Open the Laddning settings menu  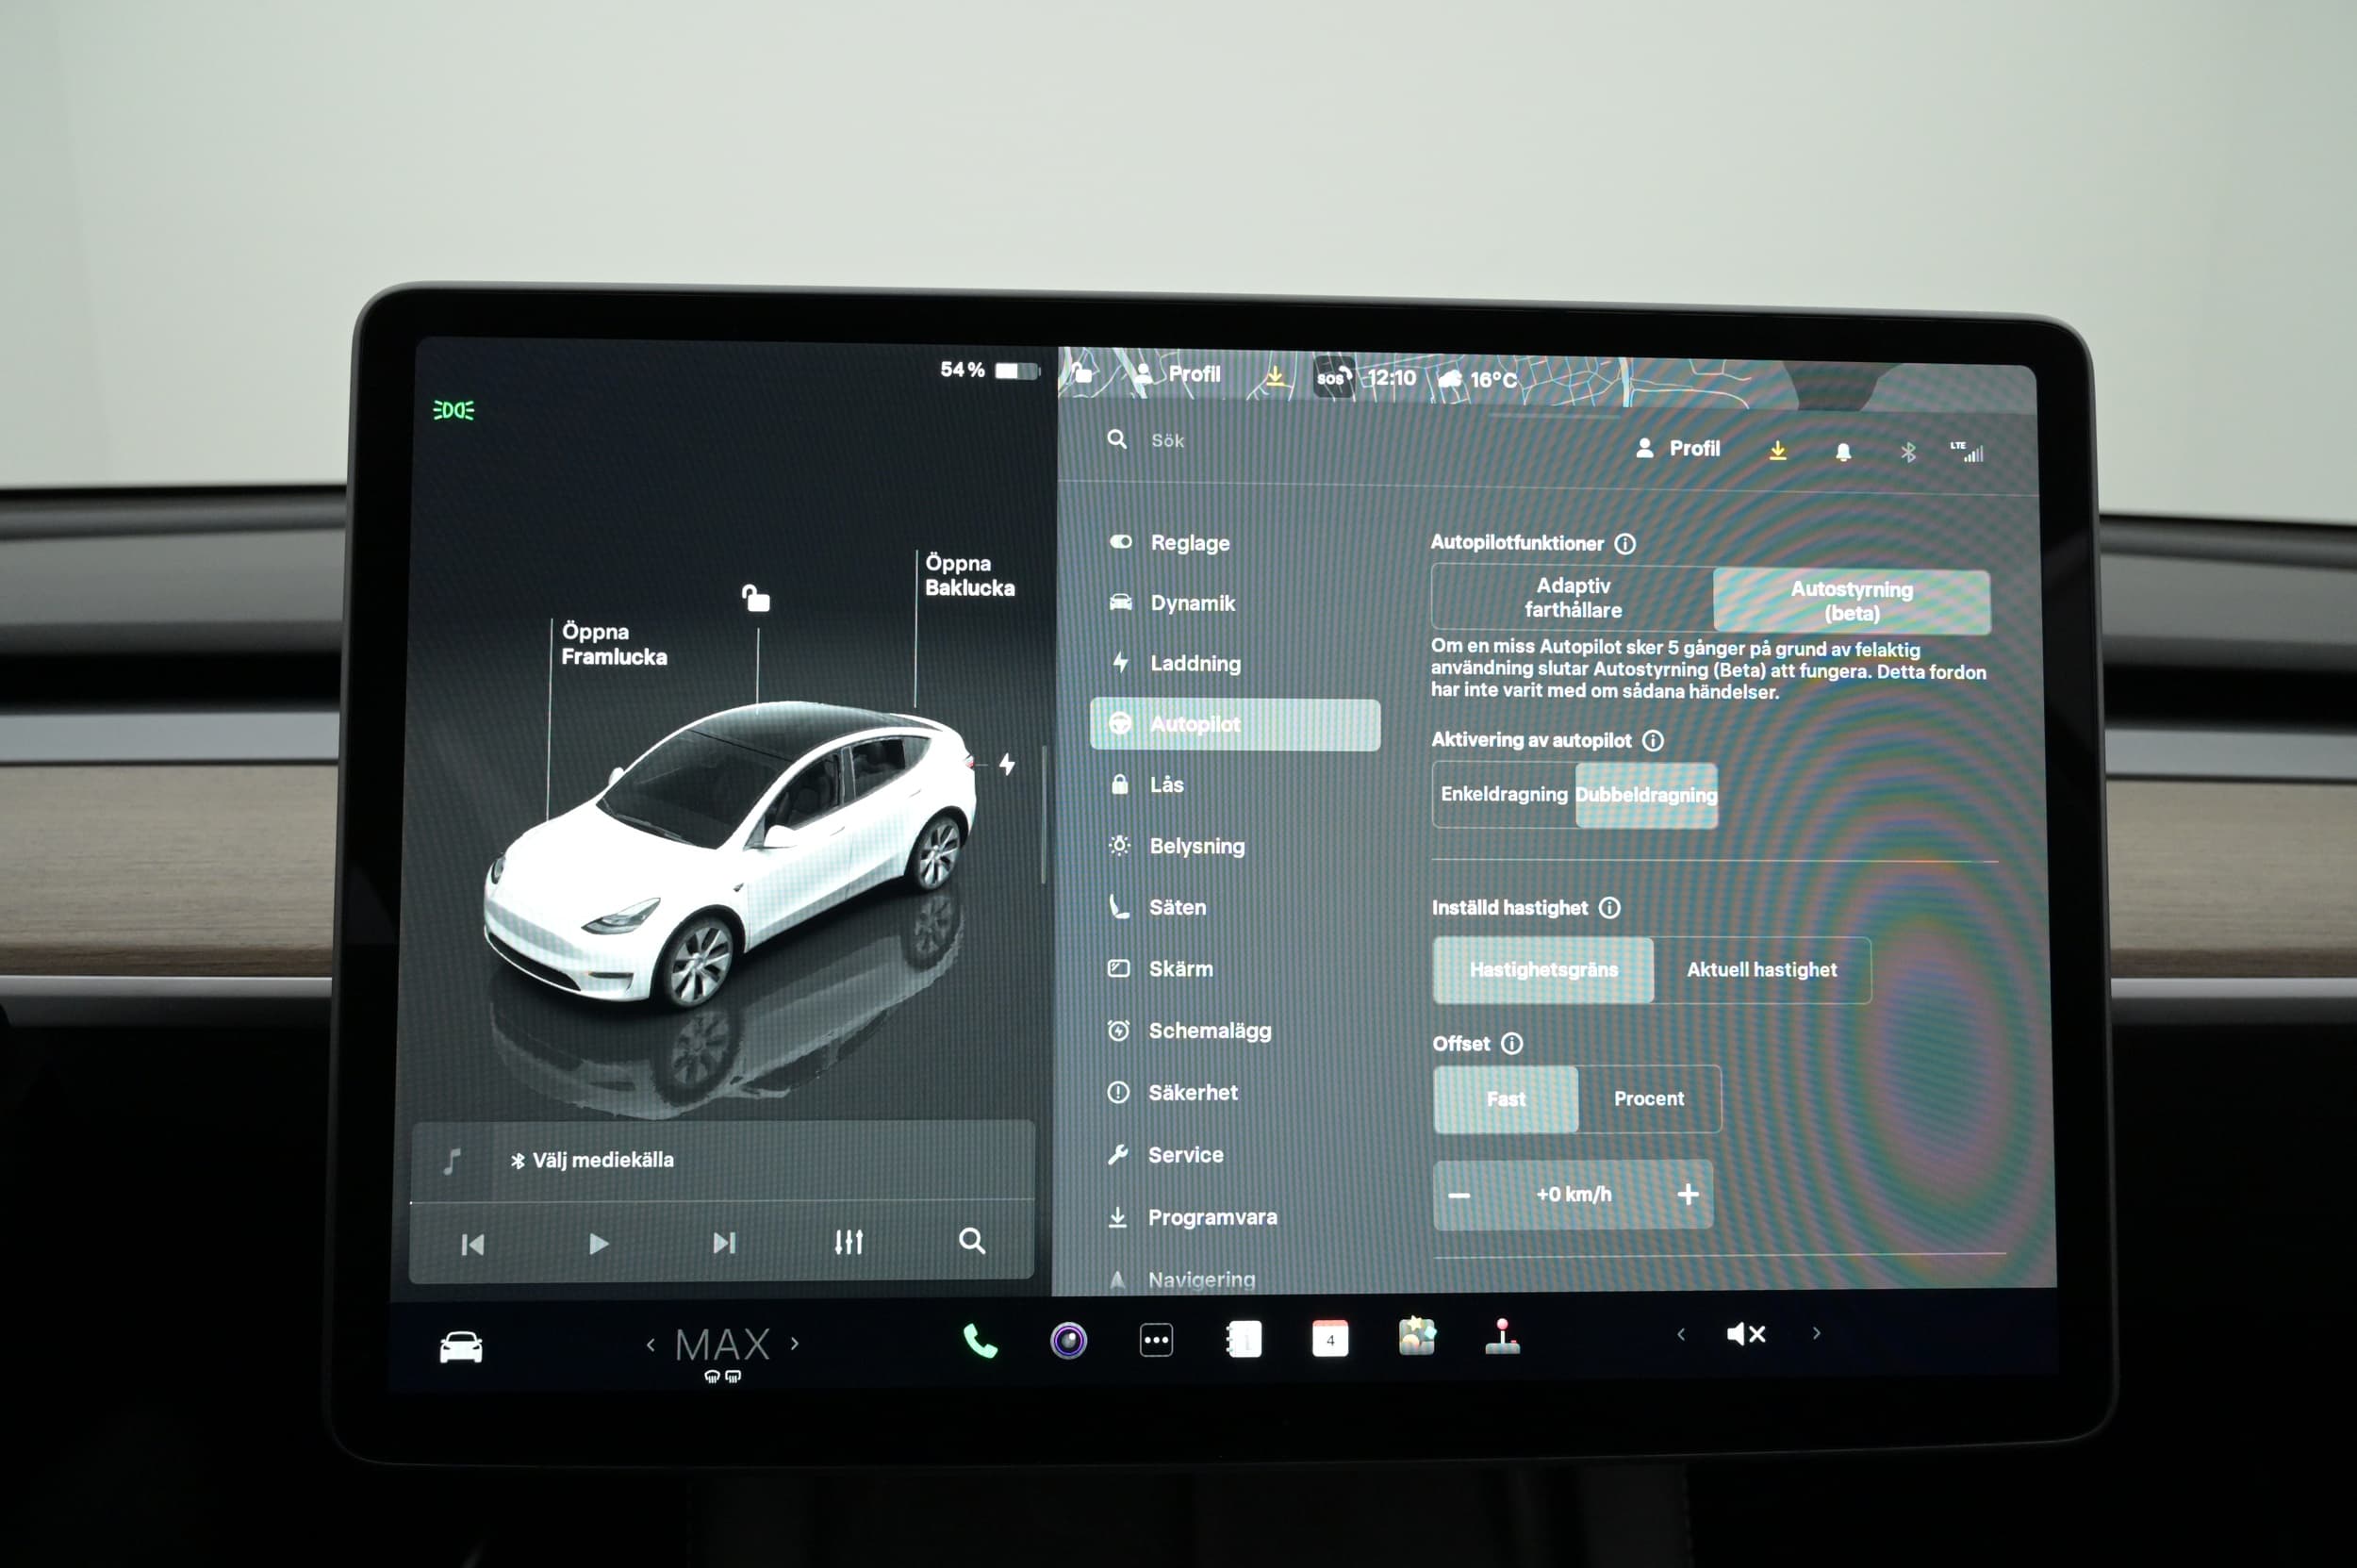coord(1195,663)
